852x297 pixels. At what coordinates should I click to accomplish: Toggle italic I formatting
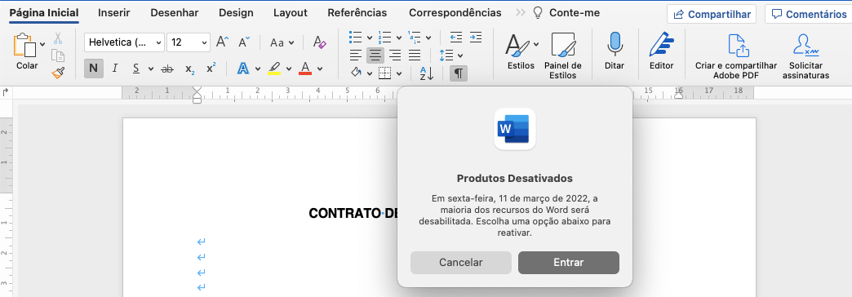point(114,69)
